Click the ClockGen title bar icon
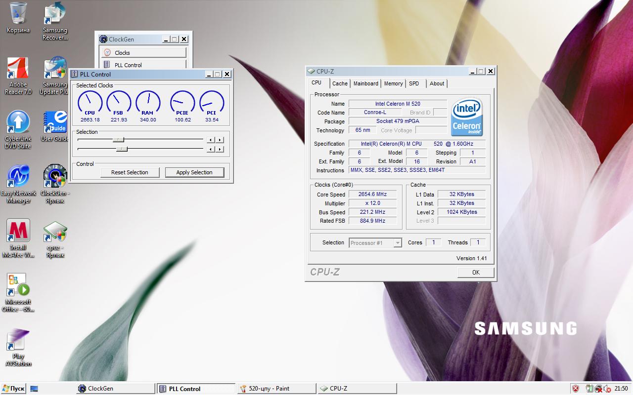Viewport: 633px width, 395px height. 103,39
